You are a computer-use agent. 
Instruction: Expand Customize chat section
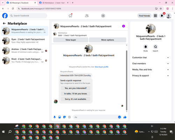coord(150,58)
